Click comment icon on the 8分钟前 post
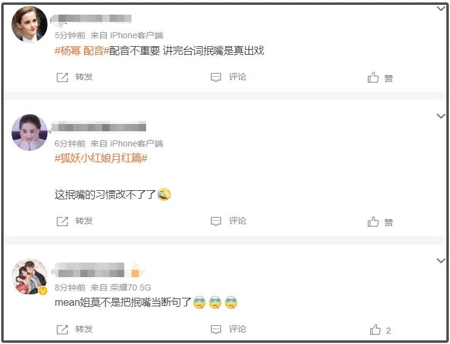Image resolution: width=450 pixels, height=344 pixels. [216, 329]
